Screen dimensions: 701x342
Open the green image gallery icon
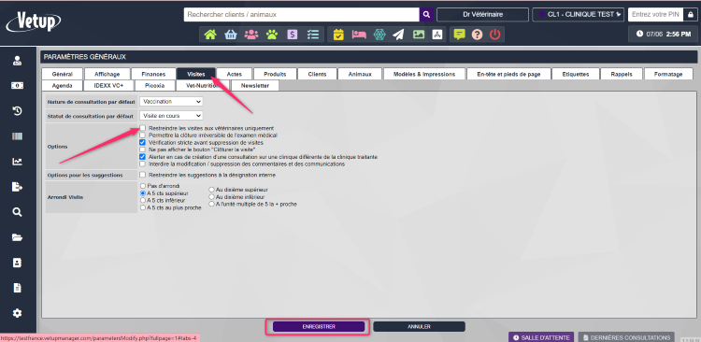click(x=419, y=35)
